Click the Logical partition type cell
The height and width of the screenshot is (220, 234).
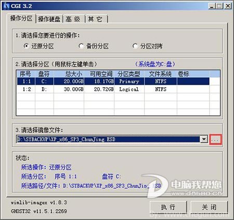[129, 89]
